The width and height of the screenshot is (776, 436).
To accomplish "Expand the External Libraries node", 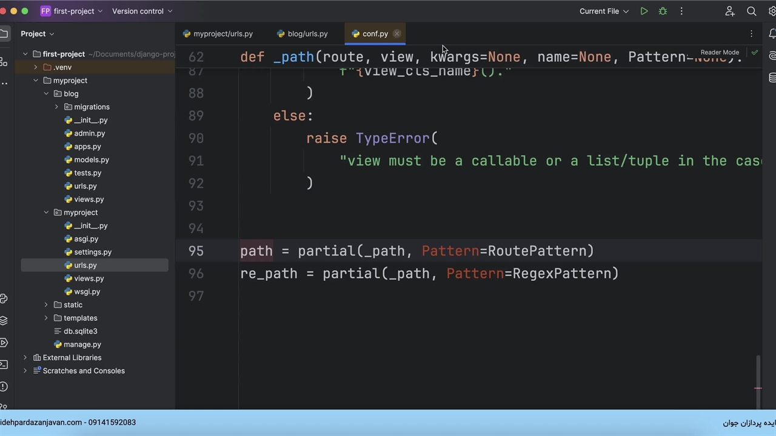I will (x=25, y=358).
